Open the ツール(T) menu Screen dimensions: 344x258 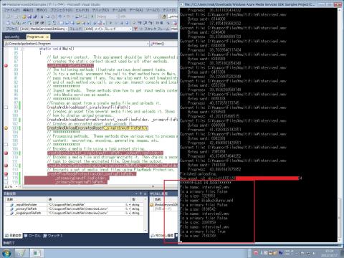pos(153,10)
